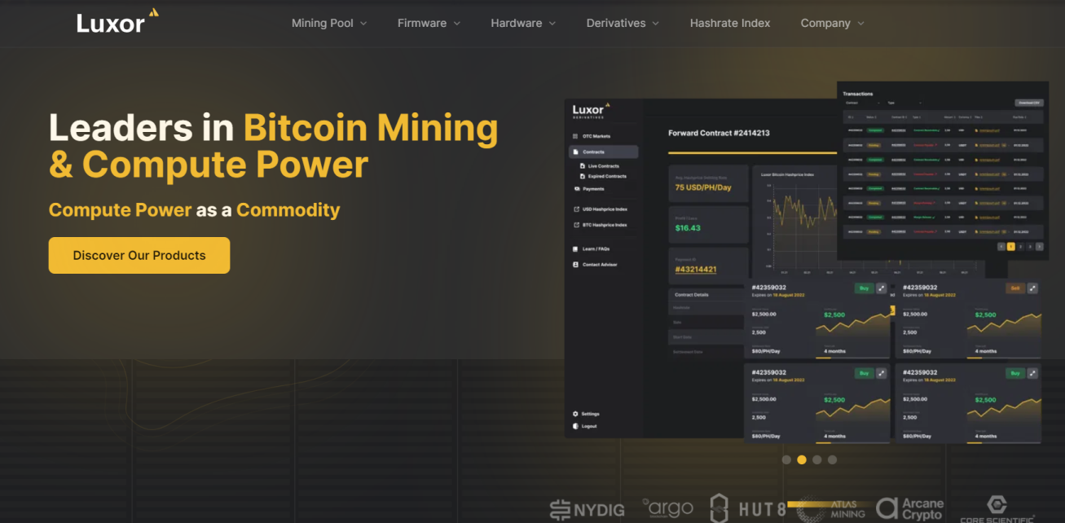The height and width of the screenshot is (523, 1065).
Task: Go to the Hashrate Index page
Action: click(730, 23)
